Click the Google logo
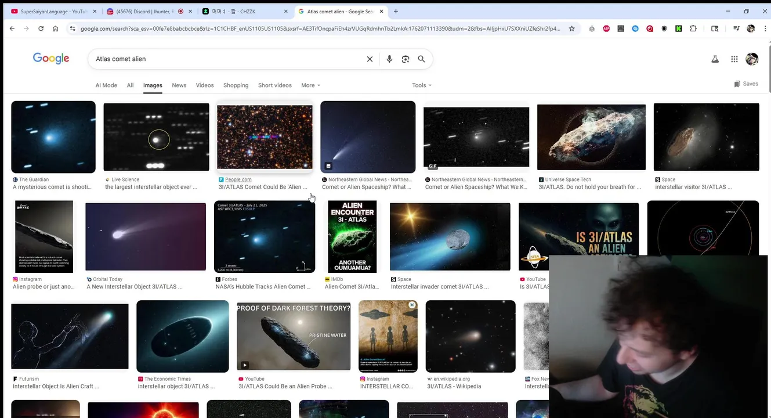This screenshot has height=418, width=771. (x=51, y=59)
